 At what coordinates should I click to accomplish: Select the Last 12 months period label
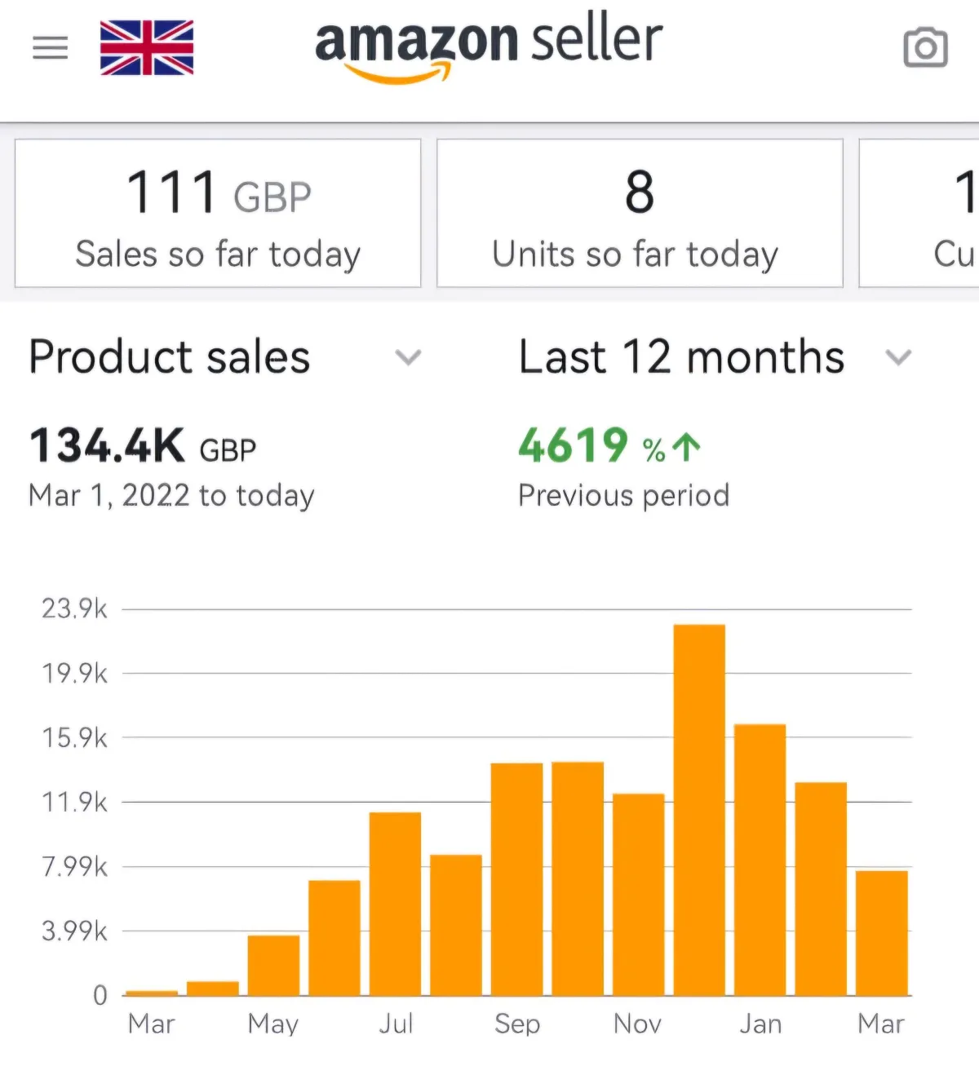[681, 357]
